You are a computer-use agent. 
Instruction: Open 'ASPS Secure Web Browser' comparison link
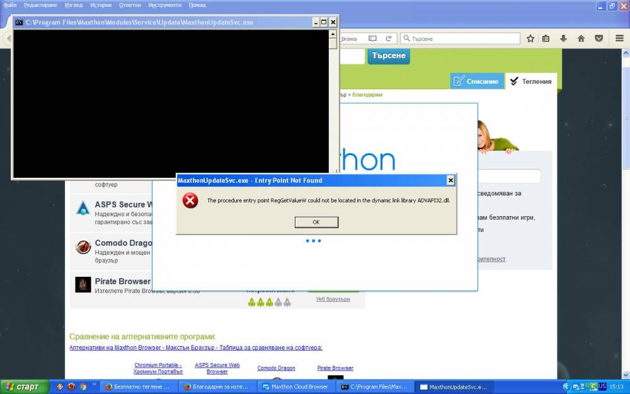217,368
